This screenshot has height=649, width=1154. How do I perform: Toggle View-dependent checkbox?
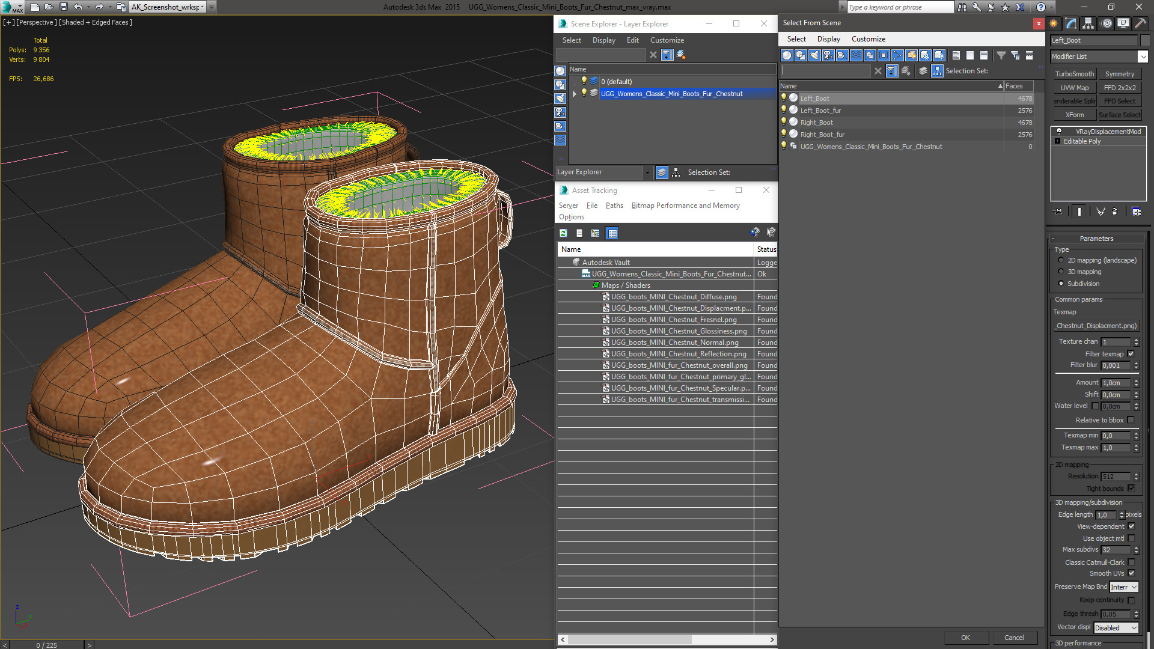[1131, 526]
